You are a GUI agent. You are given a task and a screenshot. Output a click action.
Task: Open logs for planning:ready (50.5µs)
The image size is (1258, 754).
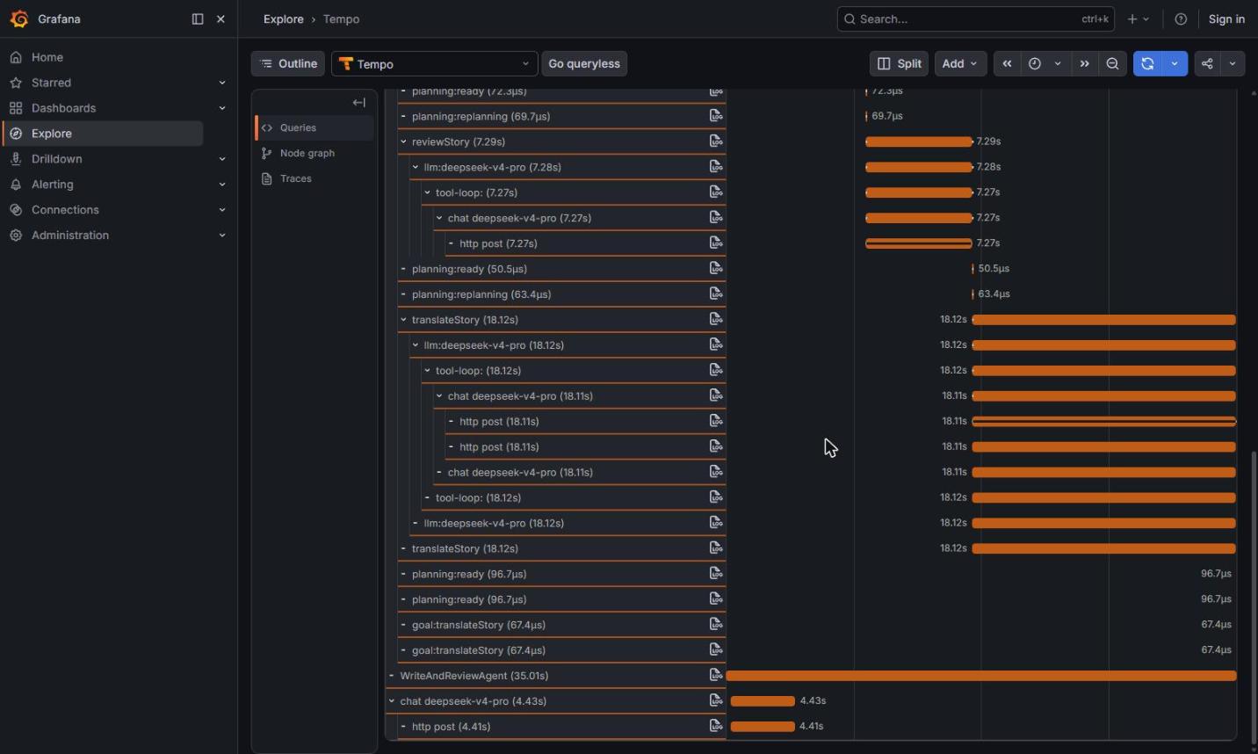[716, 268]
